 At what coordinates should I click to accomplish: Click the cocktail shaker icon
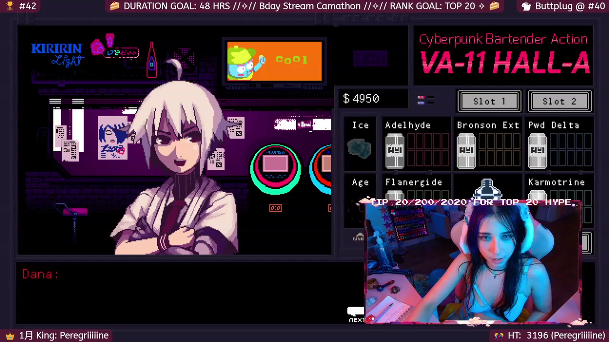pos(487,189)
